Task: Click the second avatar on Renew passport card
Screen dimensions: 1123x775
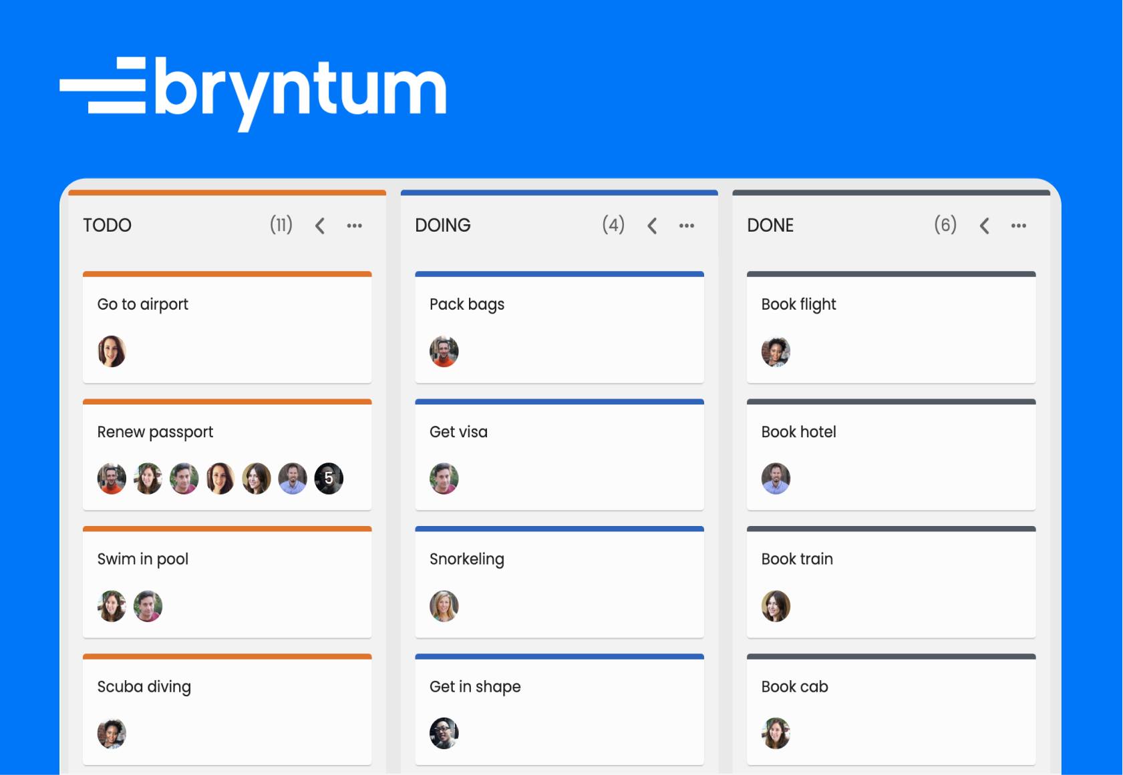Action: pos(148,479)
